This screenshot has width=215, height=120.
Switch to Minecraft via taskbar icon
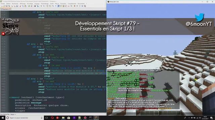pos(96,118)
